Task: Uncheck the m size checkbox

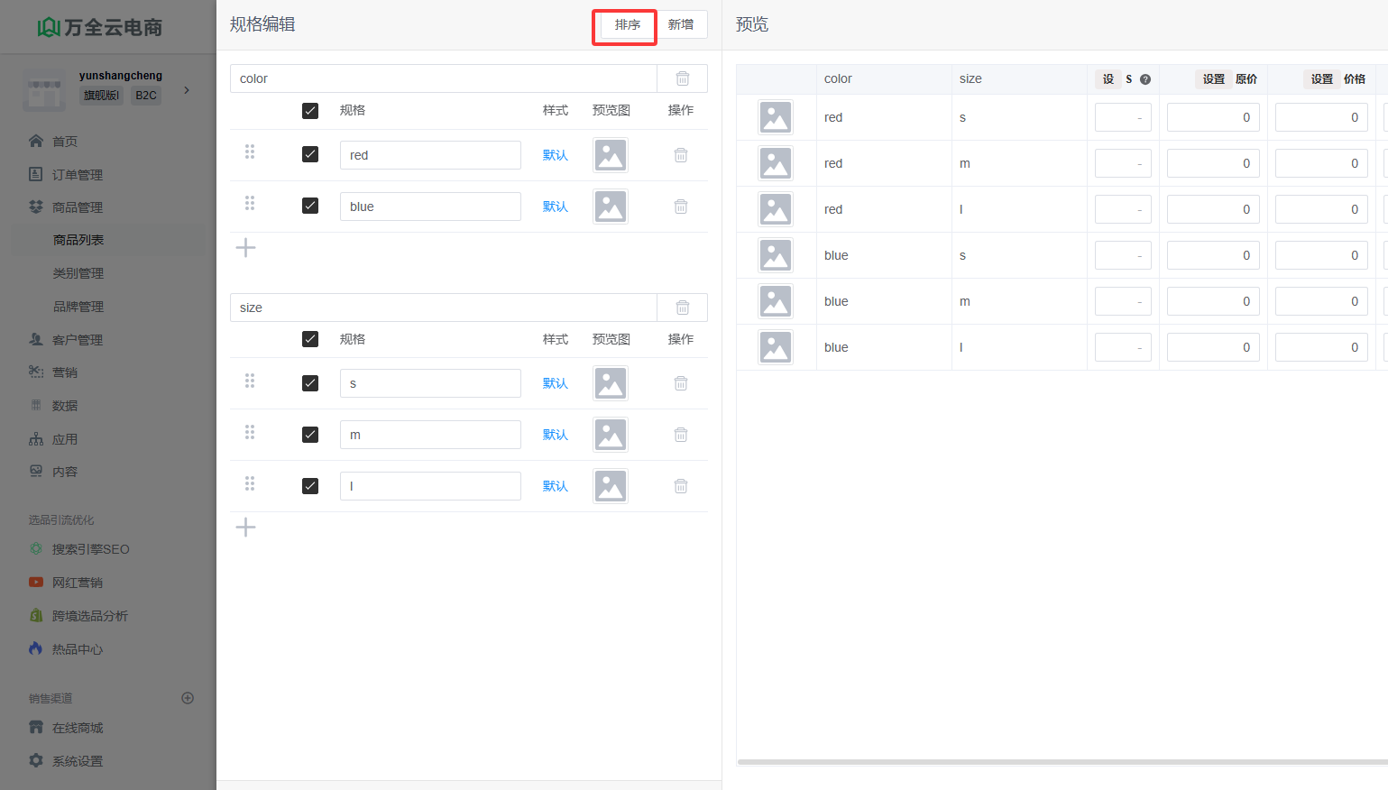Action: [x=310, y=435]
